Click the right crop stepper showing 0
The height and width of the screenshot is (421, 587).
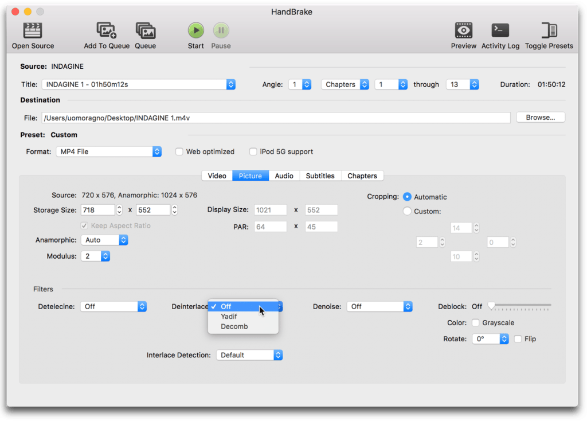click(513, 243)
